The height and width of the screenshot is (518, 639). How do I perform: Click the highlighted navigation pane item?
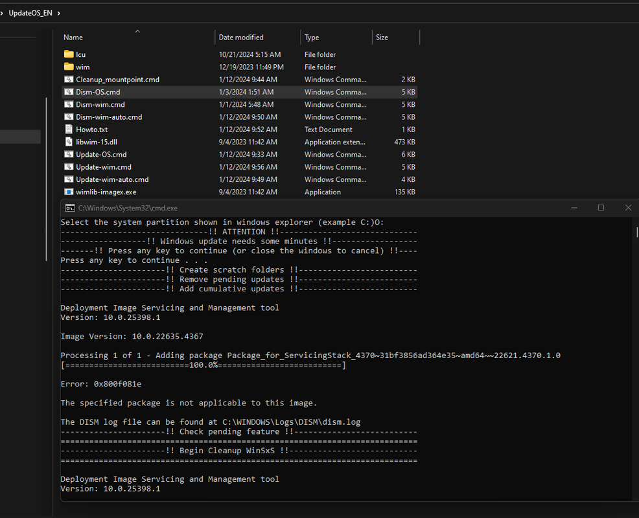coord(20,137)
